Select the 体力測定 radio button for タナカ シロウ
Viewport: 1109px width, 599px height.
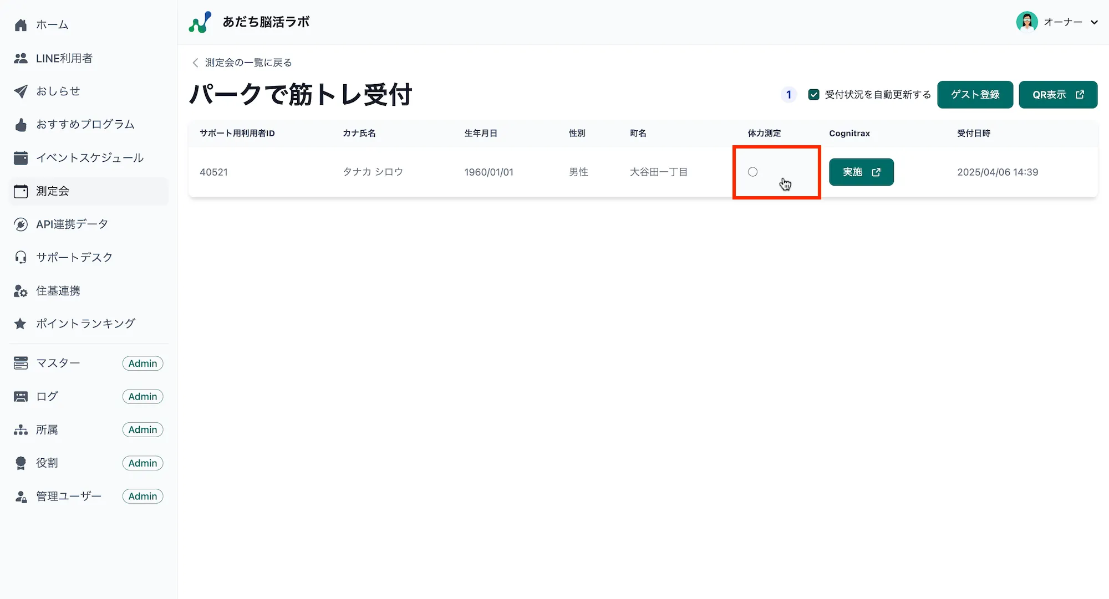tap(752, 172)
